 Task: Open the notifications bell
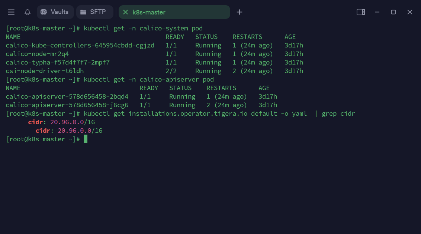coord(28,12)
